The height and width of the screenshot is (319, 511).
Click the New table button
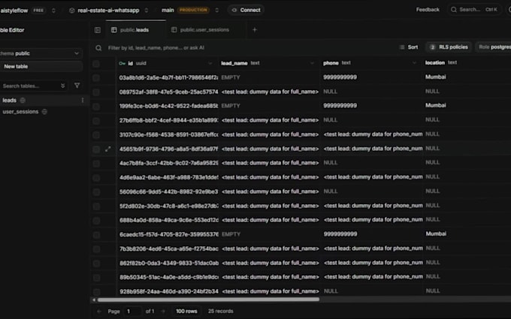[41, 66]
